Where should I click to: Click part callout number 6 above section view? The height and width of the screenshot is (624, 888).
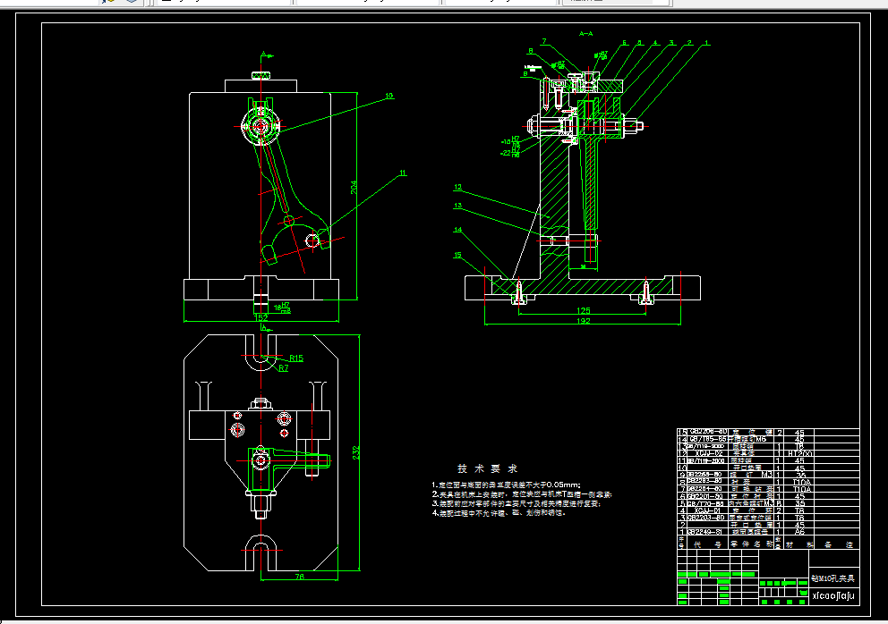pyautogui.click(x=625, y=42)
